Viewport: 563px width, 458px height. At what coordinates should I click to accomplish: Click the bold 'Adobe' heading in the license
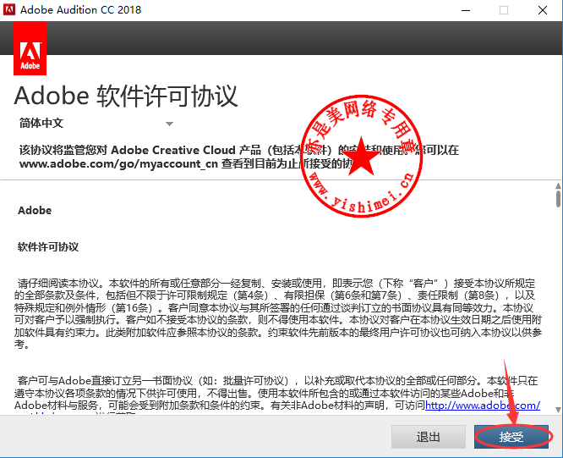click(35, 210)
